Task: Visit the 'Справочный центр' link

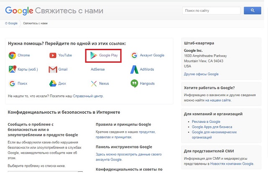Action: pyautogui.click(x=88, y=96)
